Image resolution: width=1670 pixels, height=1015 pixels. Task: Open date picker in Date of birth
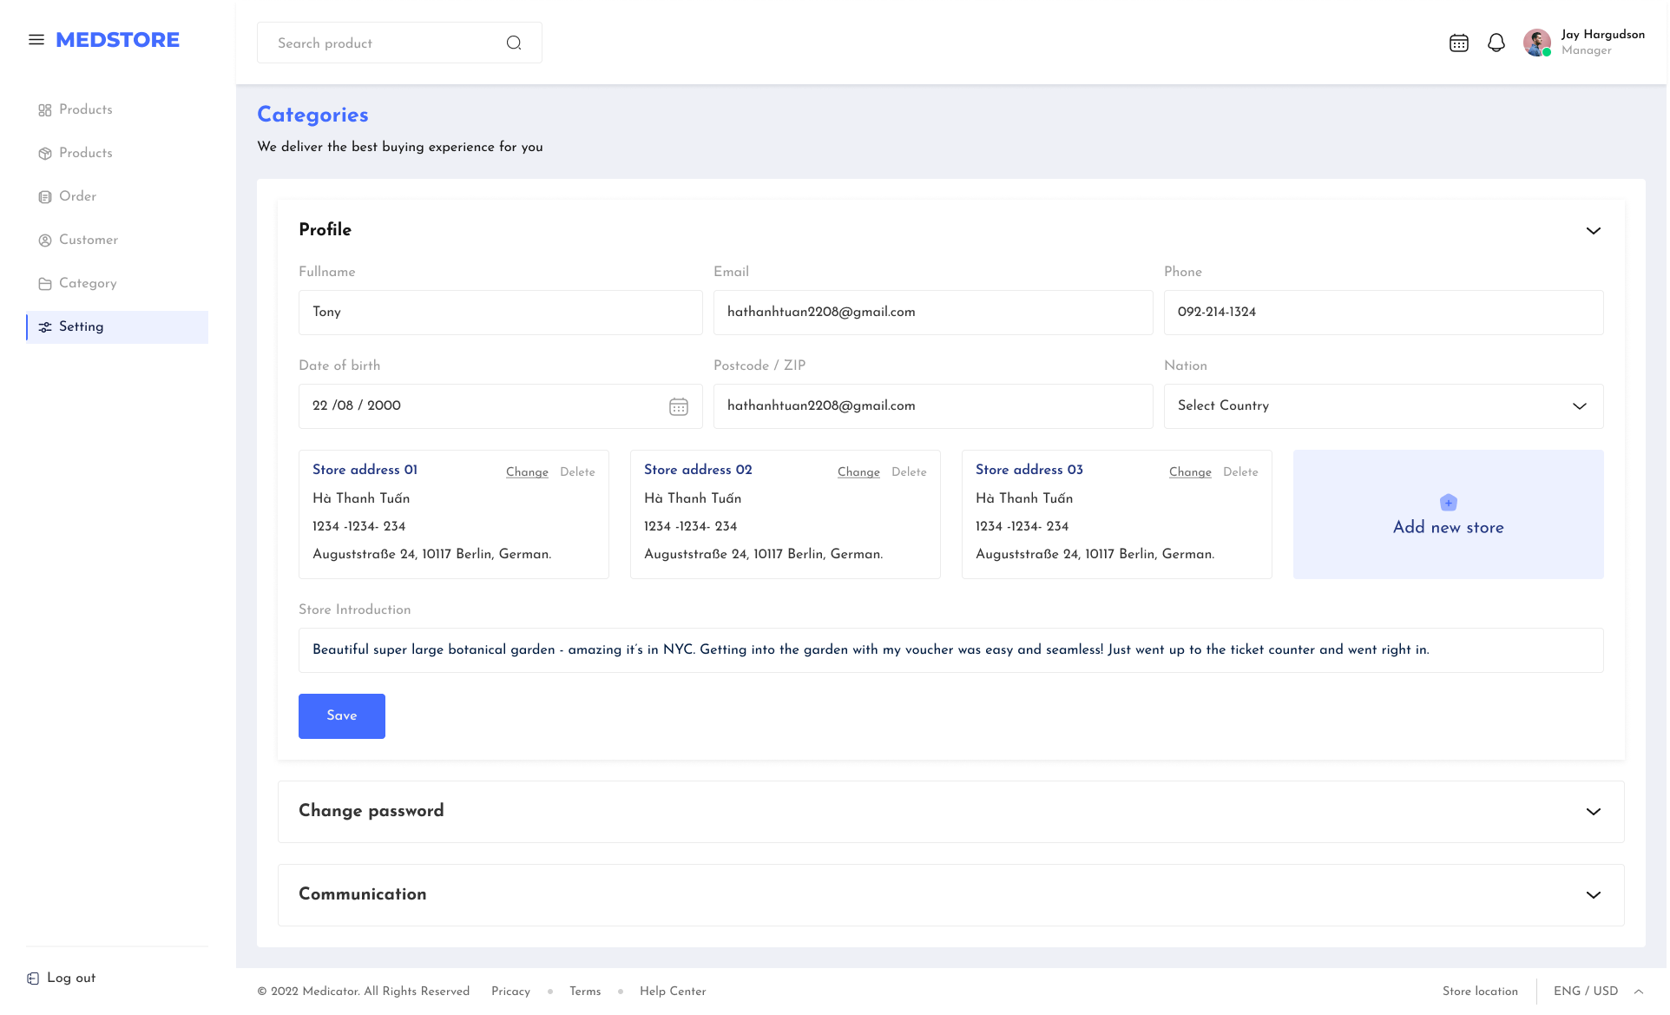[x=679, y=406]
